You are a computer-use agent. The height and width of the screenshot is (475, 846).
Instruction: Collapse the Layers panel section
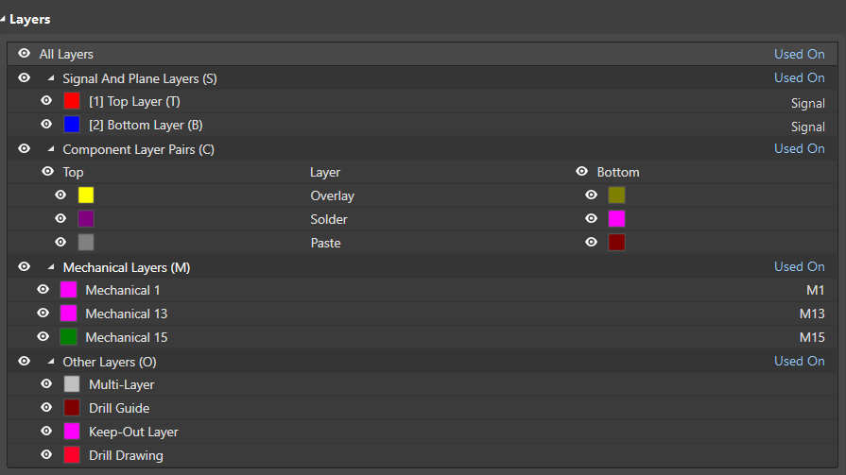click(x=5, y=19)
